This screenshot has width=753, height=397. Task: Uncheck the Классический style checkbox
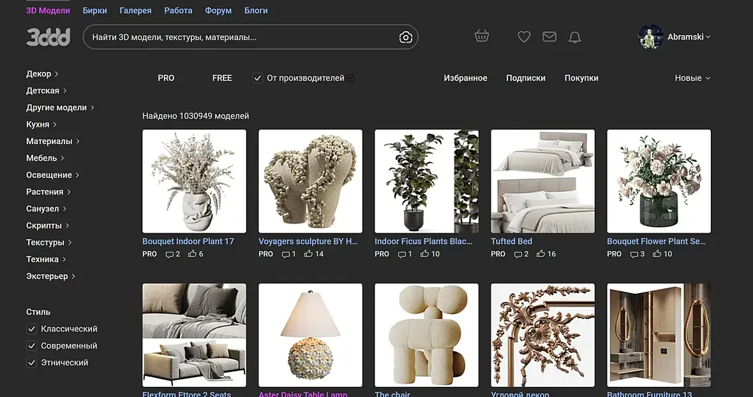click(x=32, y=329)
